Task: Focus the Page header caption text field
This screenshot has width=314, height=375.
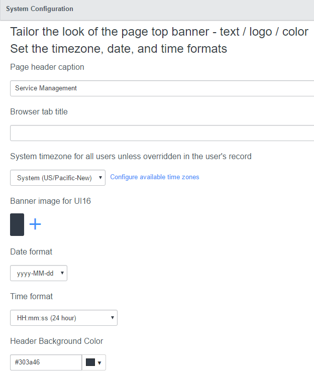Action: coord(162,88)
